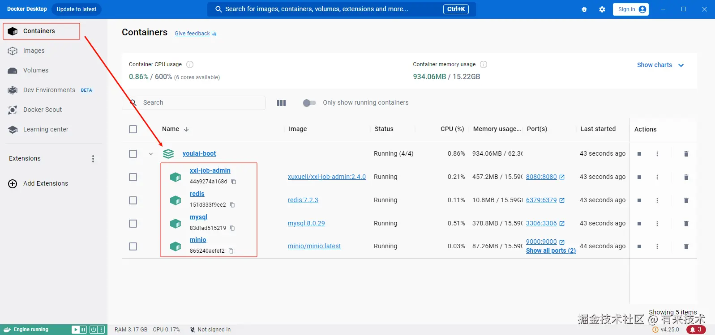Click Add Extensions
Viewport: 715px width, 335px height.
[x=39, y=184]
